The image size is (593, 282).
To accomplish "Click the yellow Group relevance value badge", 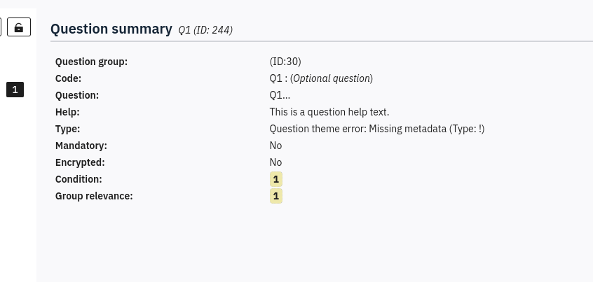I will [276, 196].
